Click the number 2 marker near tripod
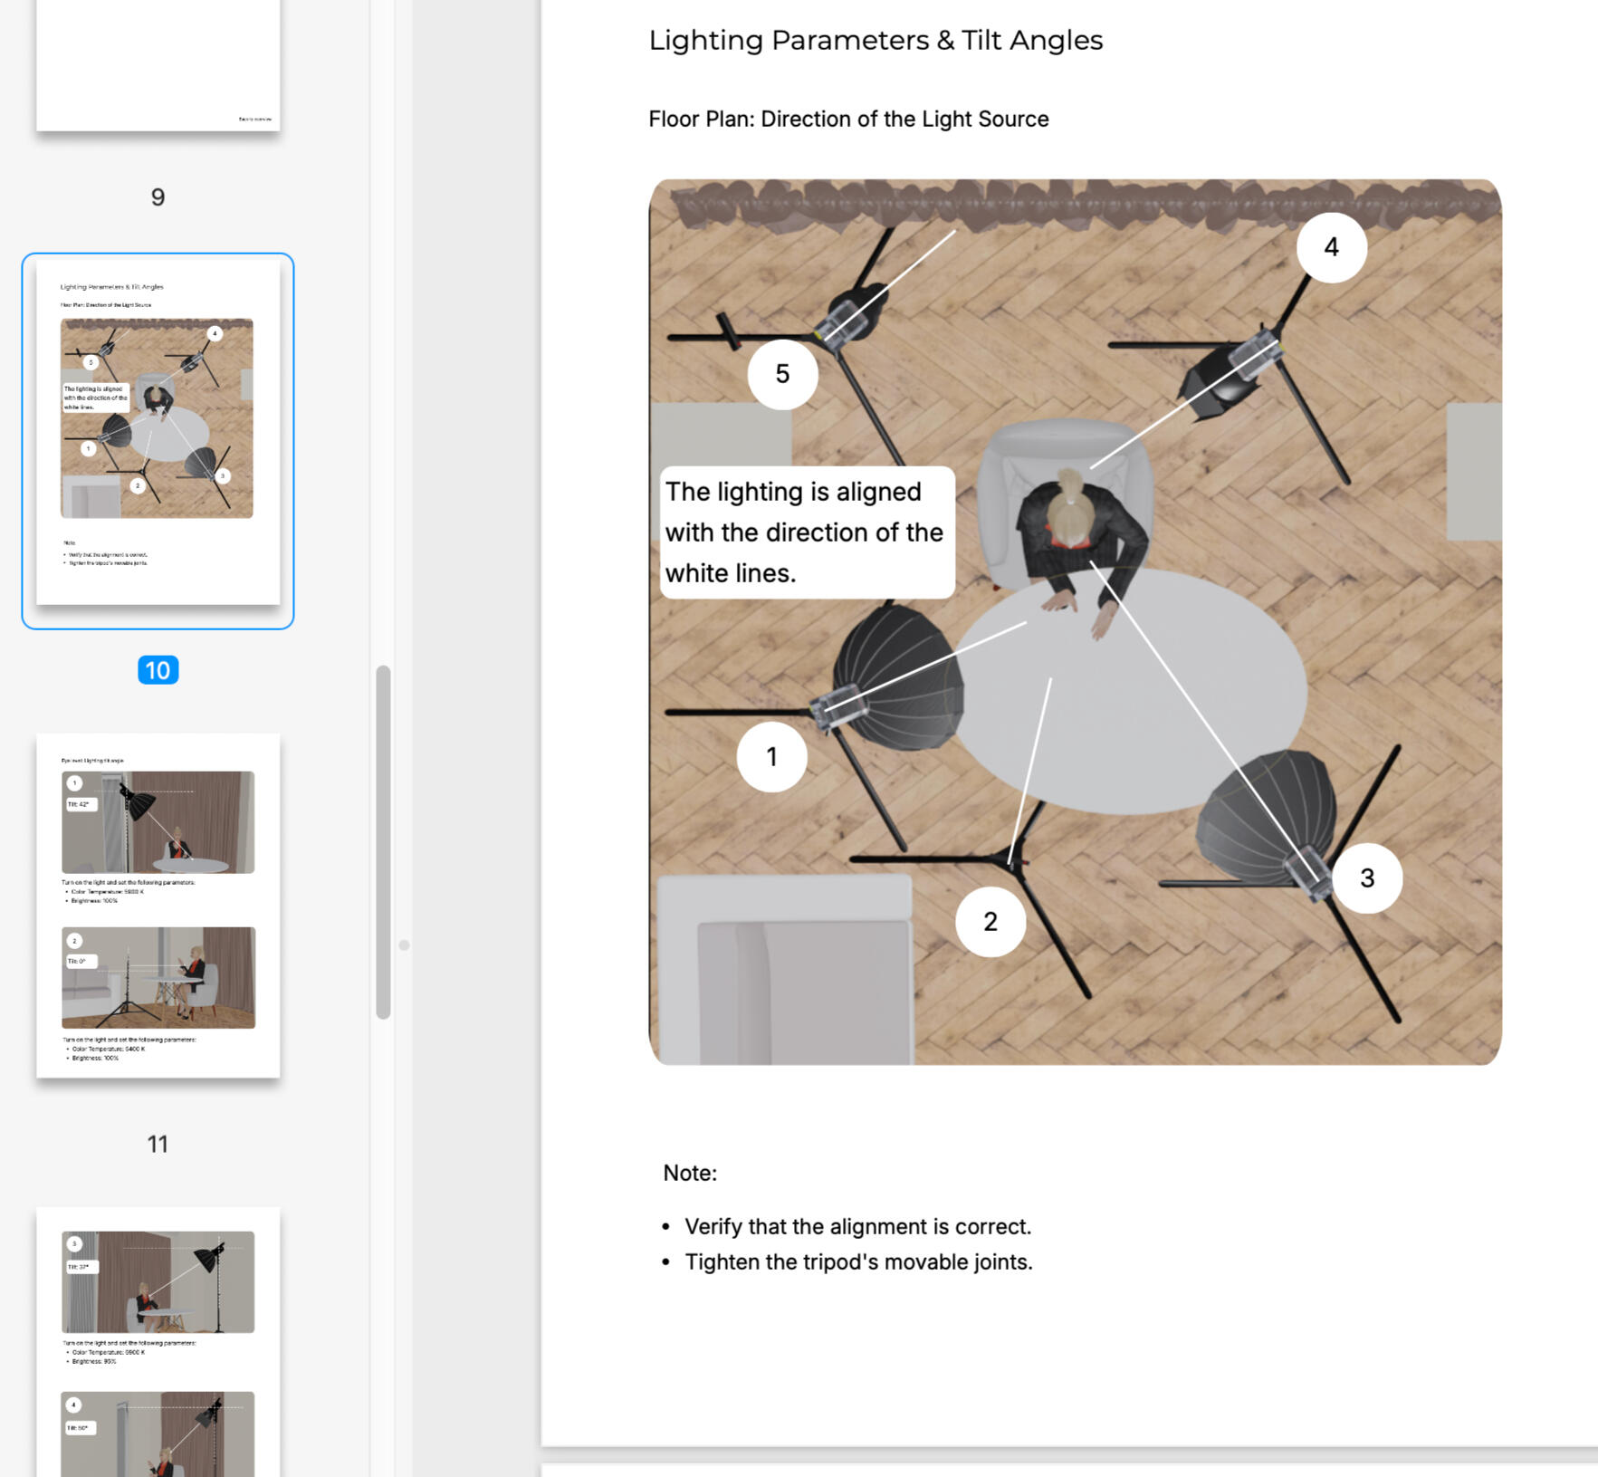The height and width of the screenshot is (1477, 1598). (990, 922)
